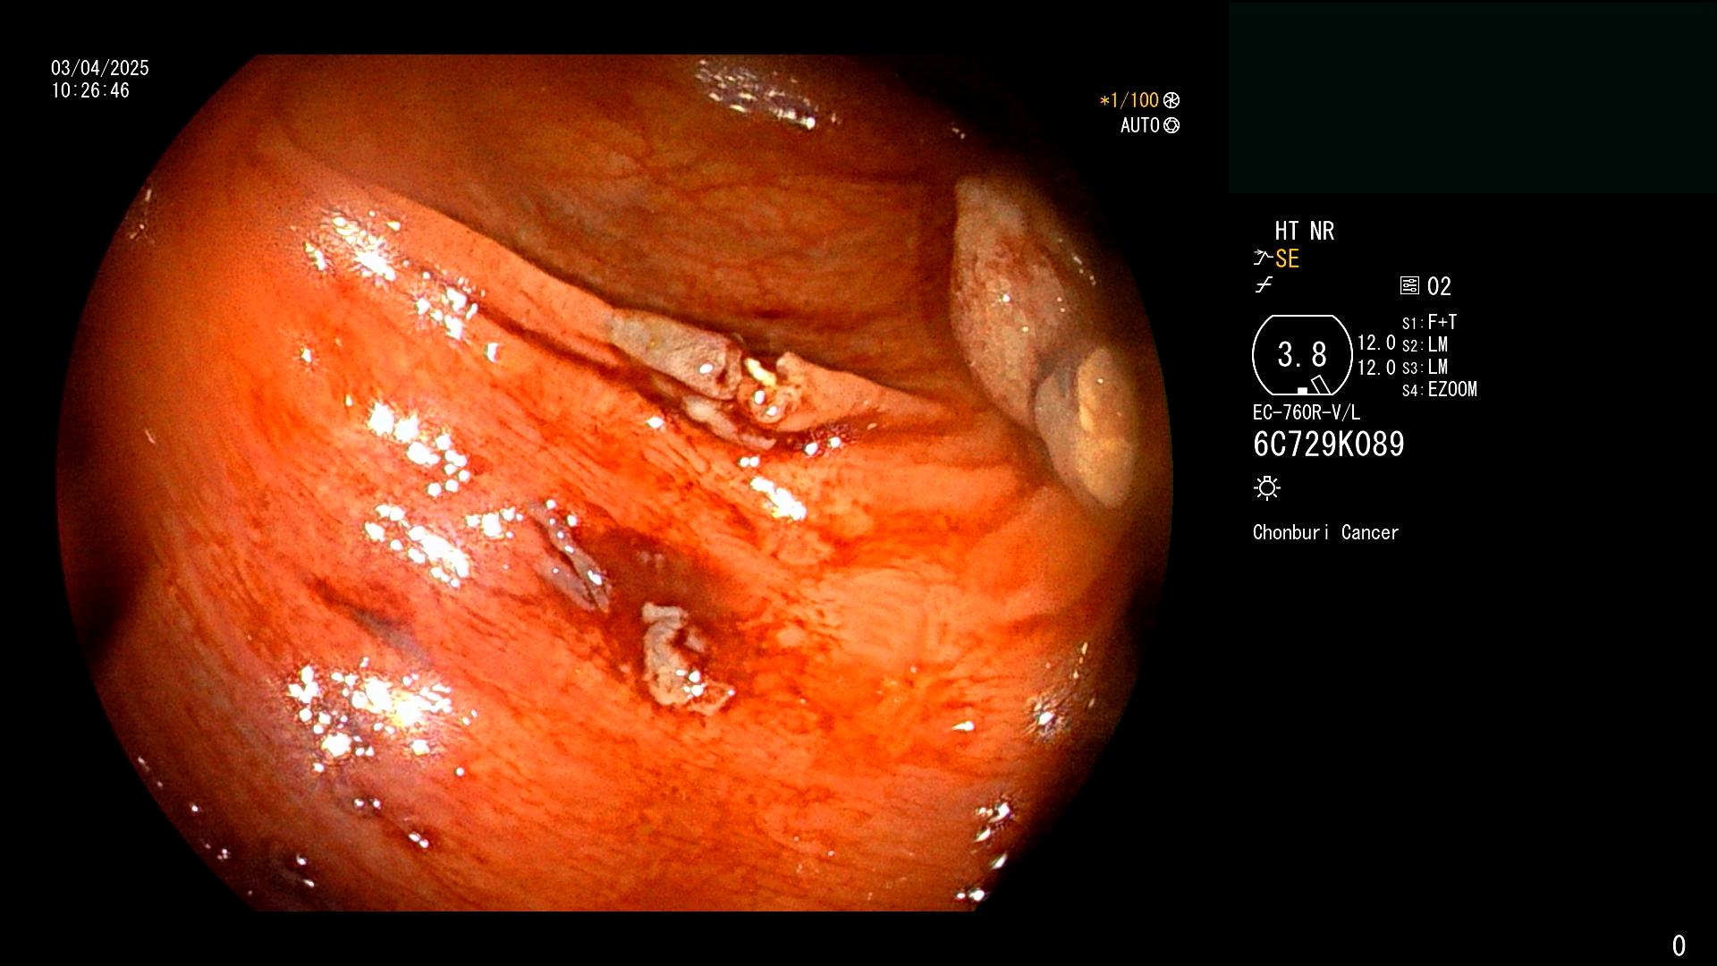This screenshot has height=966, width=1717.
Task: Click the SE structure enhancement label
Action: click(x=1287, y=258)
